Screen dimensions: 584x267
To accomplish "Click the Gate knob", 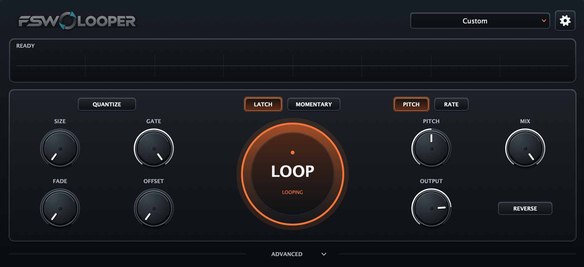I will tap(154, 148).
